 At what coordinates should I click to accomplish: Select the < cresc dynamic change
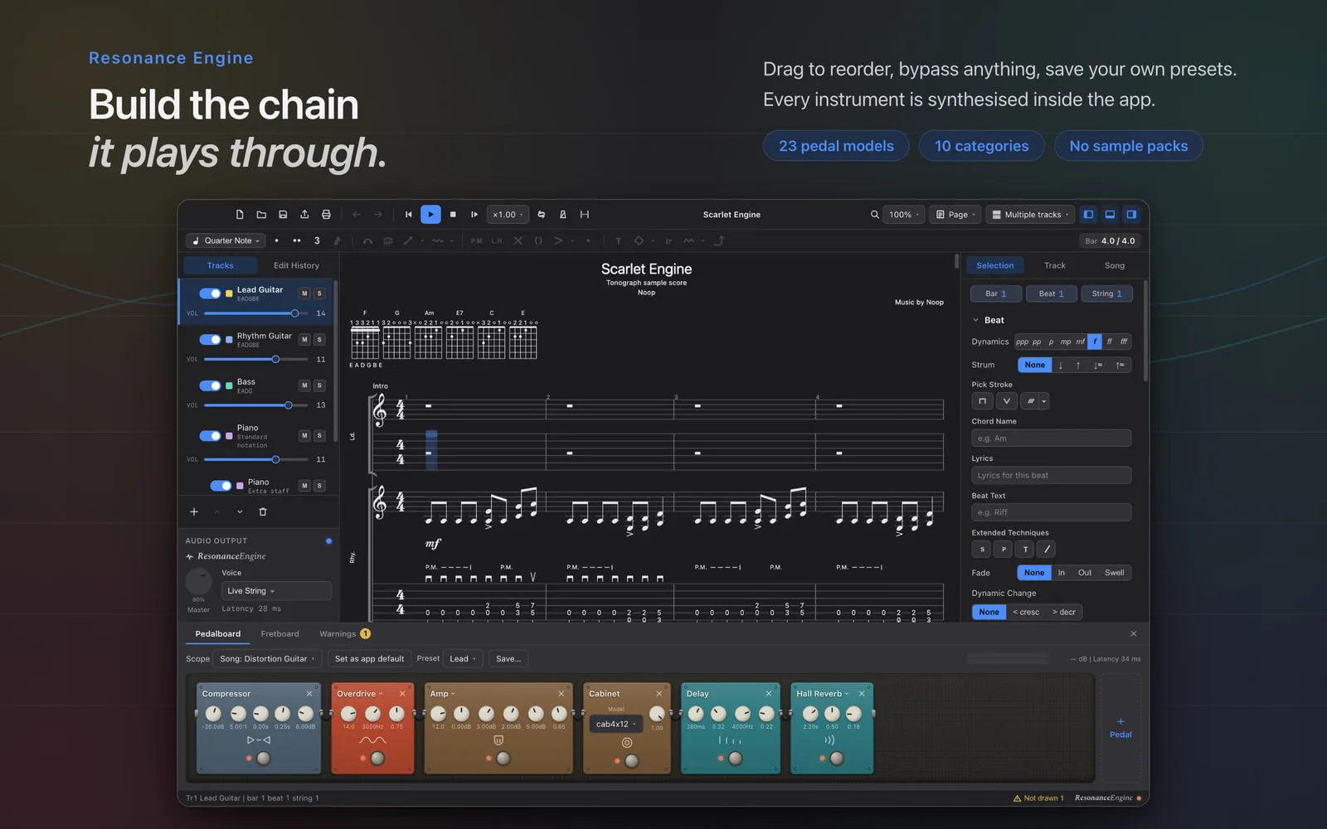point(1026,613)
